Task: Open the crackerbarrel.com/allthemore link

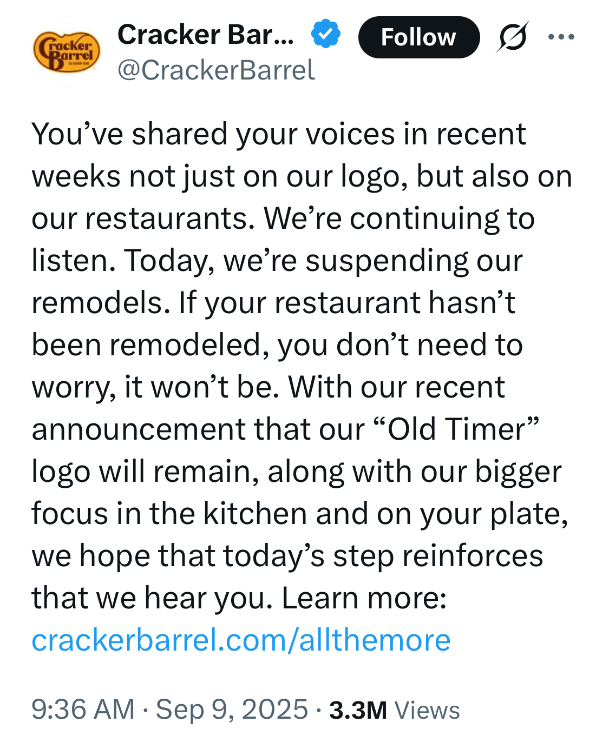Action: 241,640
